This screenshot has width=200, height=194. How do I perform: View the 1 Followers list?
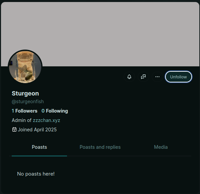(x=24, y=111)
